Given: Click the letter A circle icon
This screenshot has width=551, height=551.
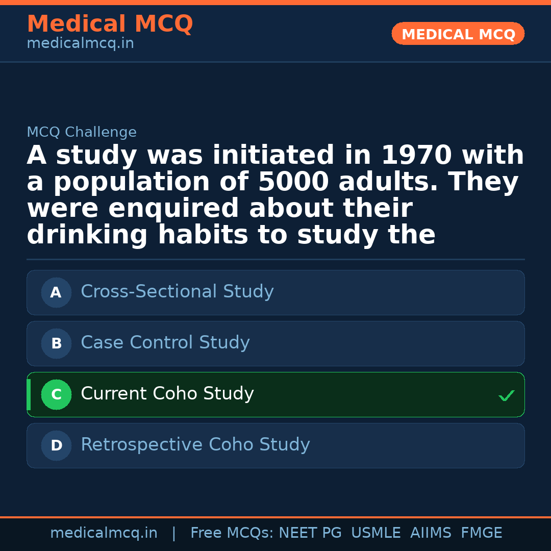Looking at the screenshot, I should 56,293.
